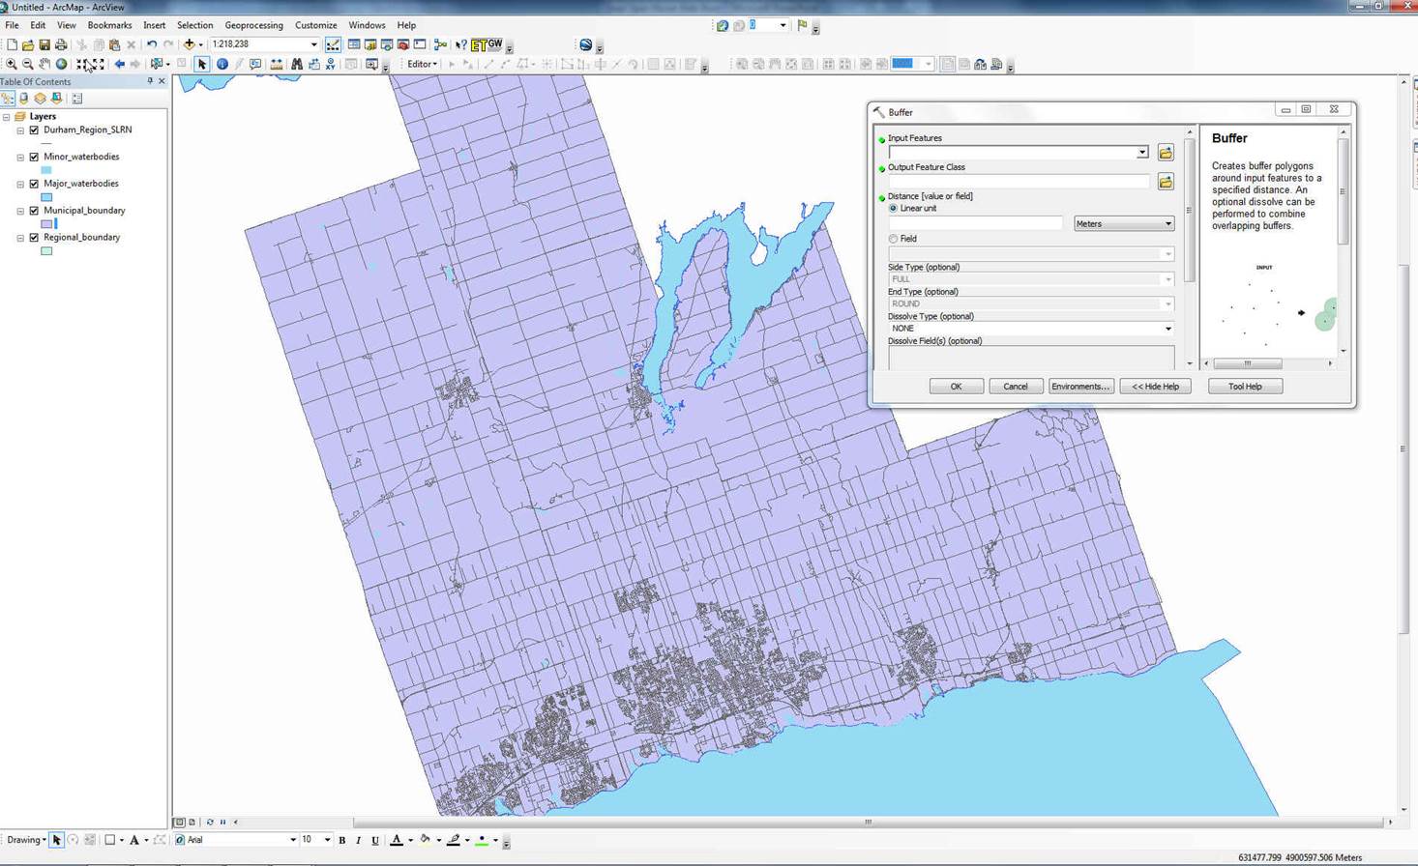The height and width of the screenshot is (866, 1418).
Task: Uncheck the Durham_Region_SLRN layer
Action: click(34, 130)
